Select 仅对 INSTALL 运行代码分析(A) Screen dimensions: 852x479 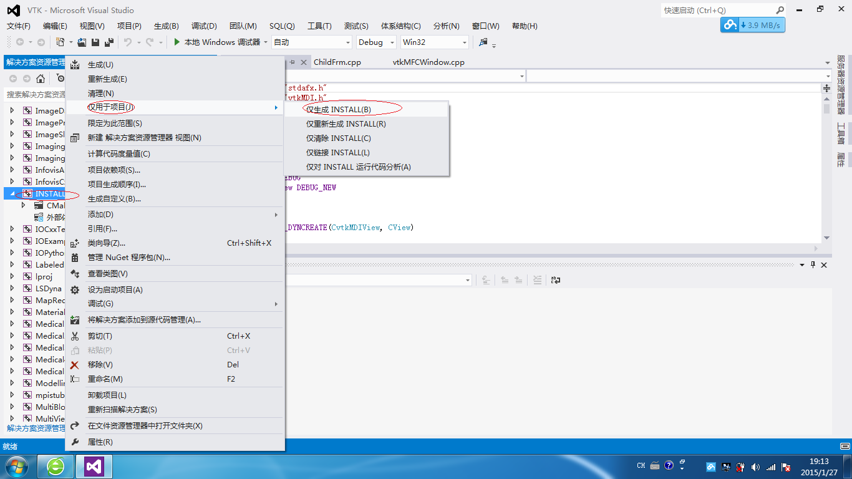(367, 167)
